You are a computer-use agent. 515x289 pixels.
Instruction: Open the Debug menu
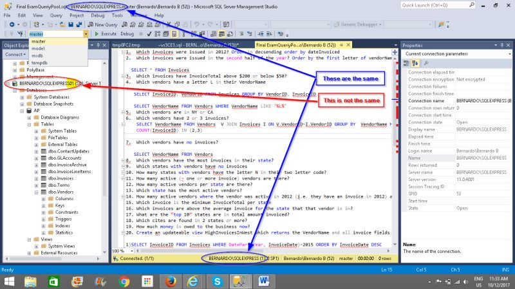tap(98, 15)
